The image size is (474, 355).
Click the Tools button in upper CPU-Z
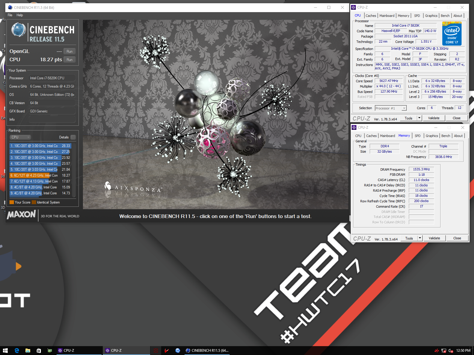pos(409,118)
